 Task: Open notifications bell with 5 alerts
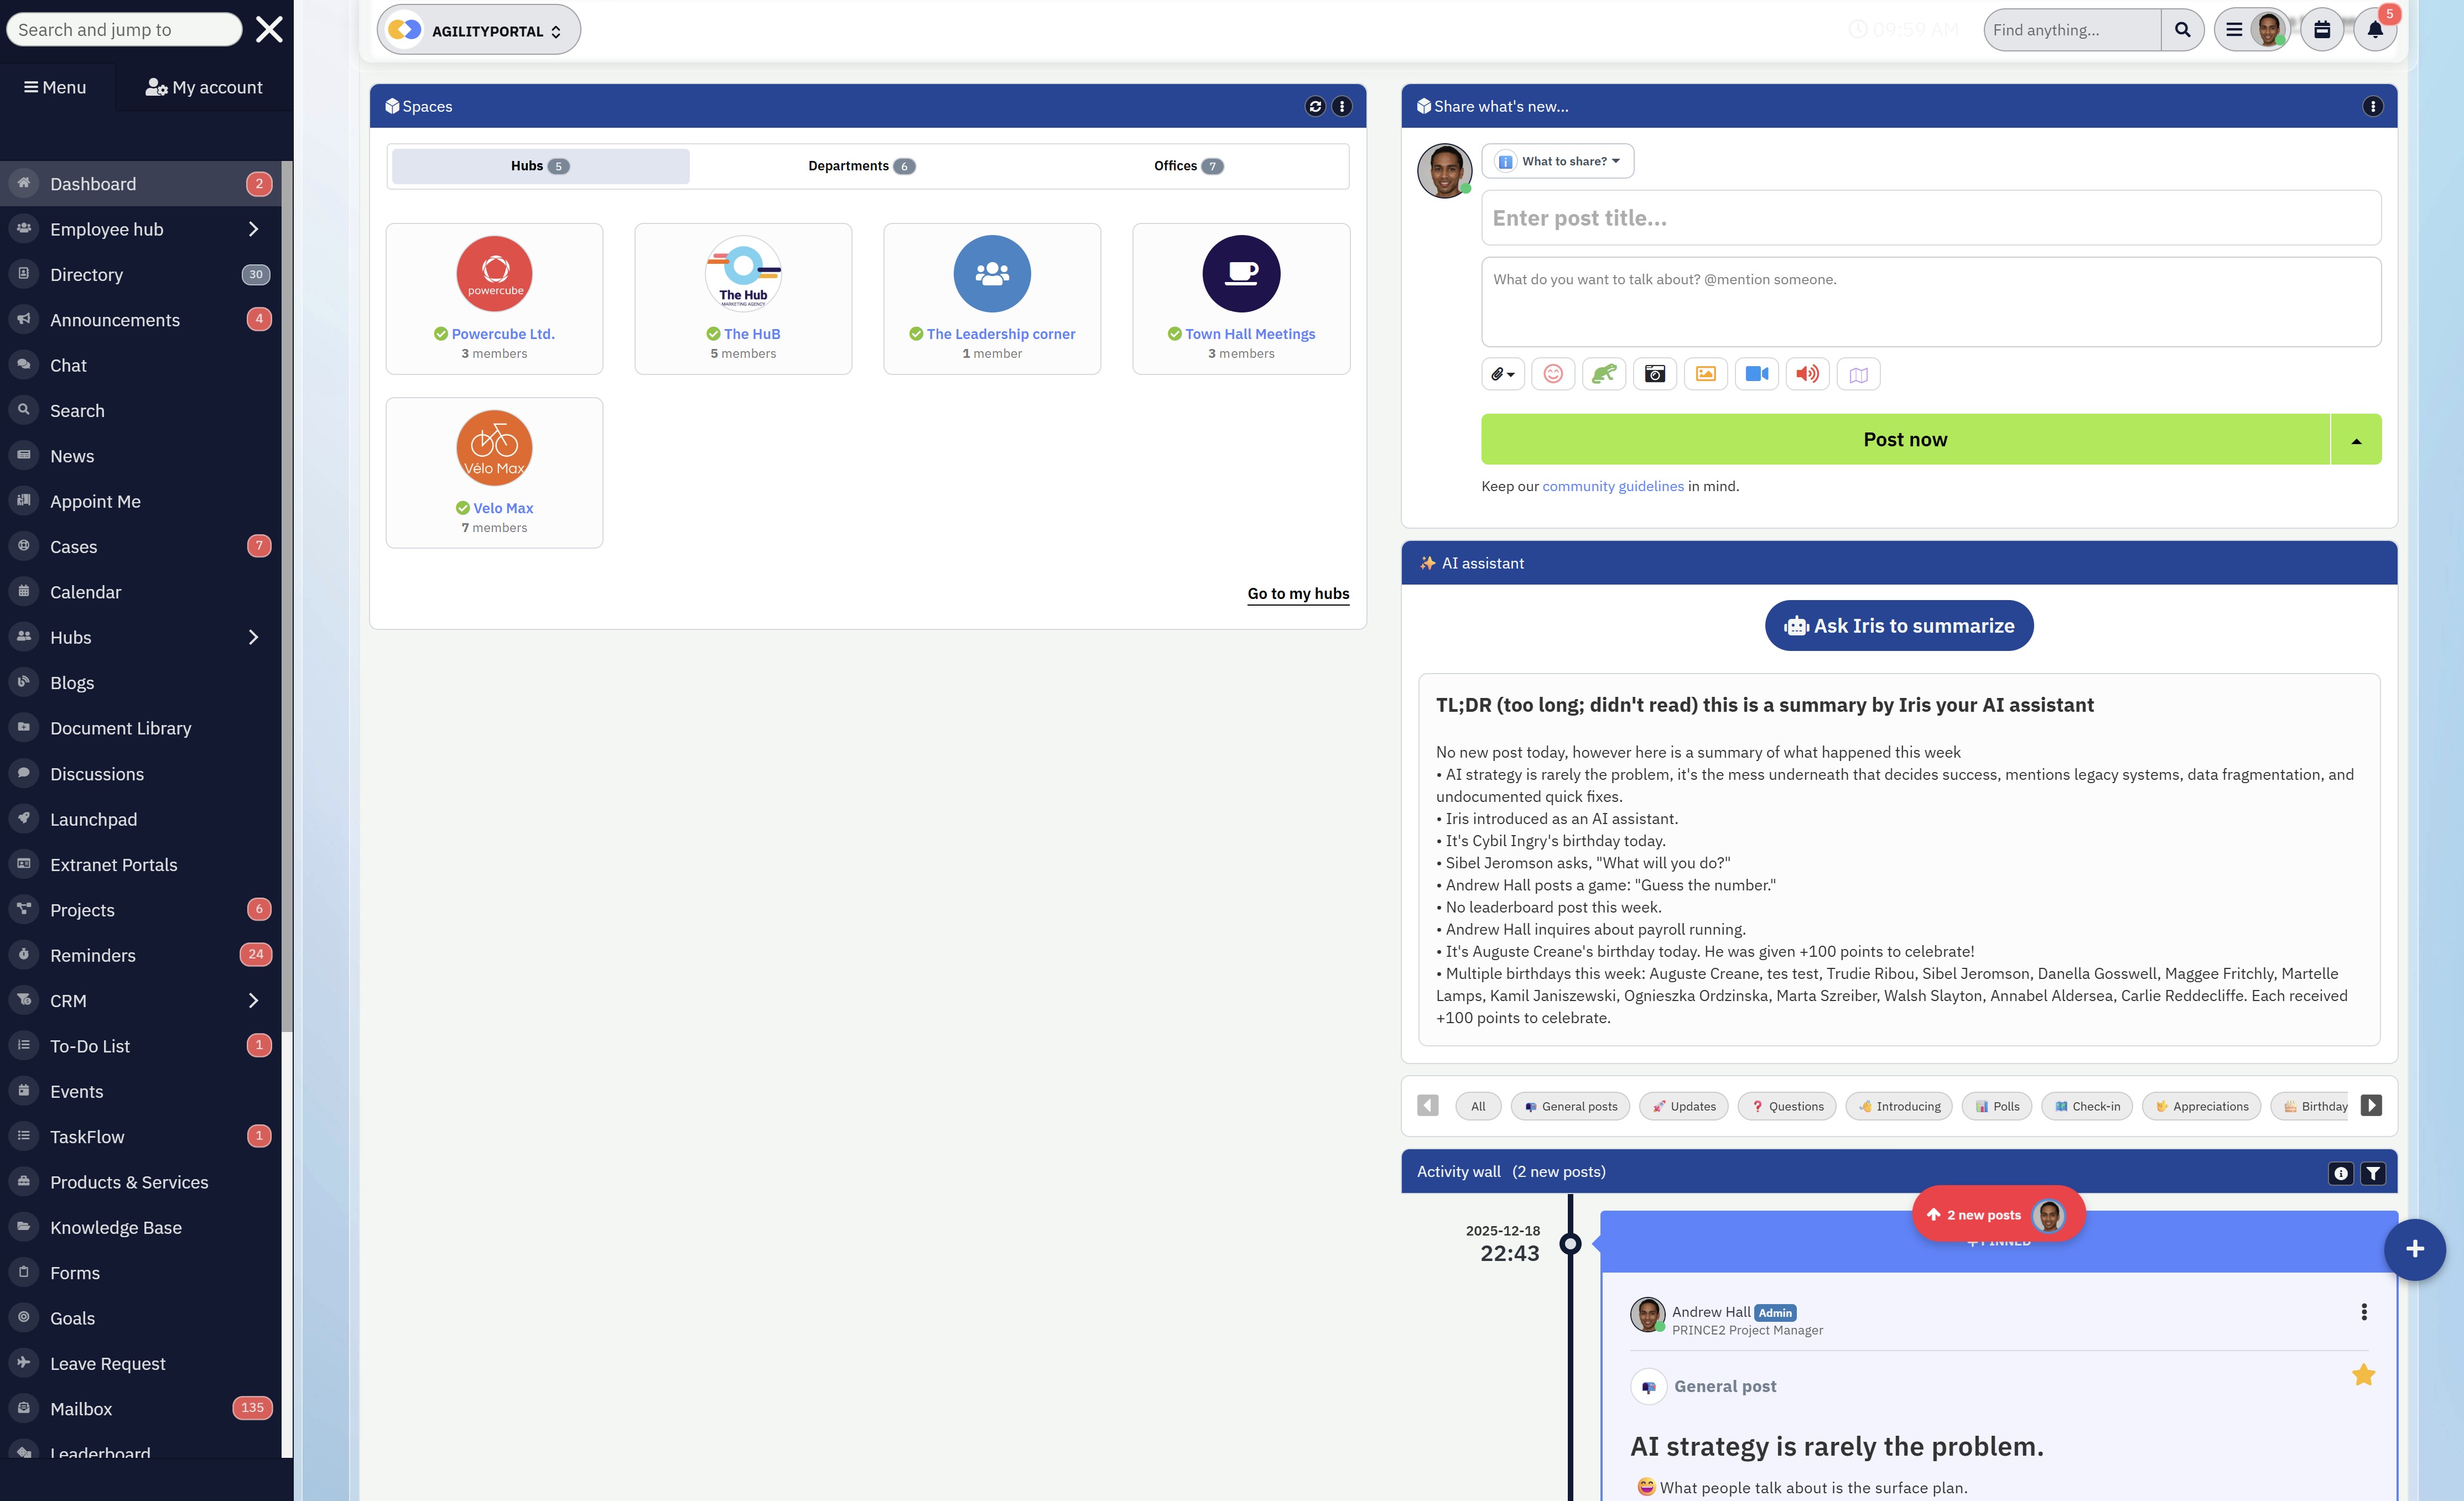[2375, 30]
